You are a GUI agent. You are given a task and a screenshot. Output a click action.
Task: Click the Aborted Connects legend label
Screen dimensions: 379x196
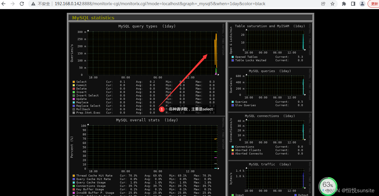point(249,154)
